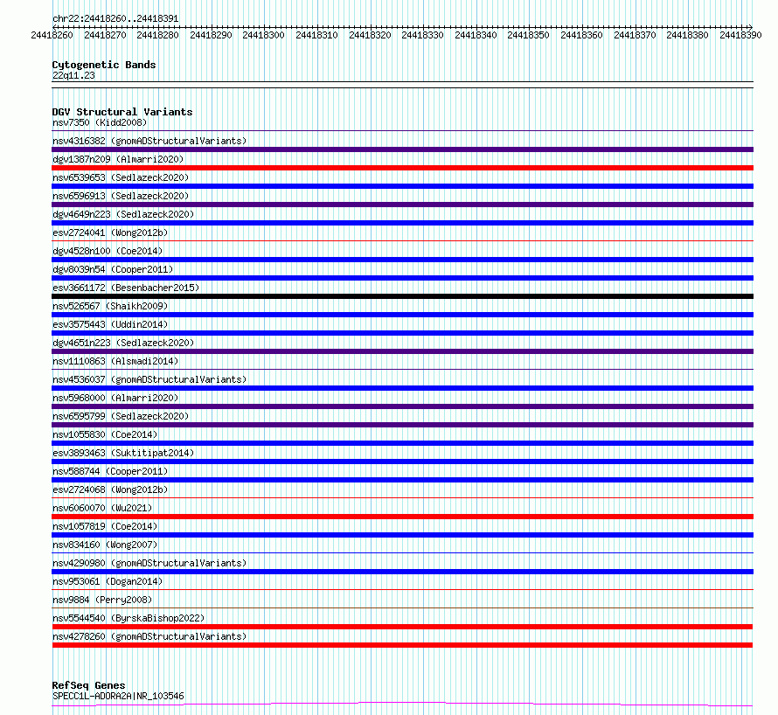Image resolution: width=778 pixels, height=715 pixels.
Task: Click the blue bar under esv3893463
Action: click(x=402, y=462)
